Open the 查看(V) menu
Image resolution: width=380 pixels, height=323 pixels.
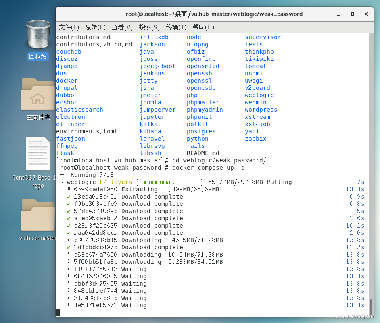pyautogui.click(x=122, y=27)
